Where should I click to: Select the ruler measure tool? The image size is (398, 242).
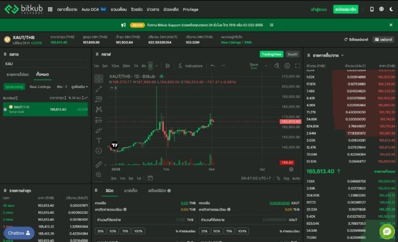[99, 164]
